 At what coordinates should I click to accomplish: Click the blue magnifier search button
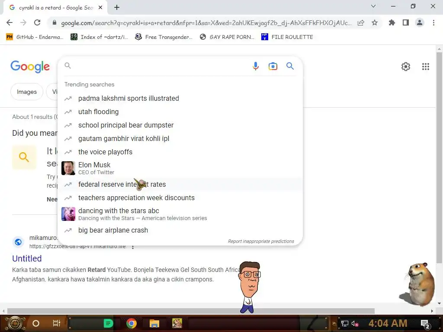tap(290, 66)
